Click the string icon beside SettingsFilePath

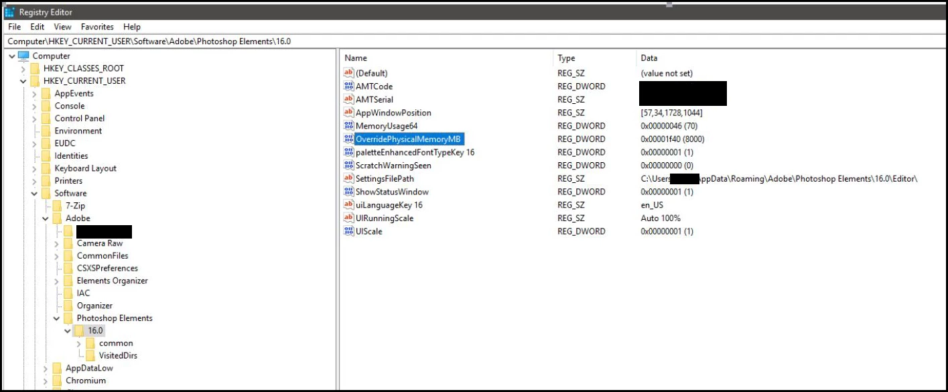tap(348, 178)
